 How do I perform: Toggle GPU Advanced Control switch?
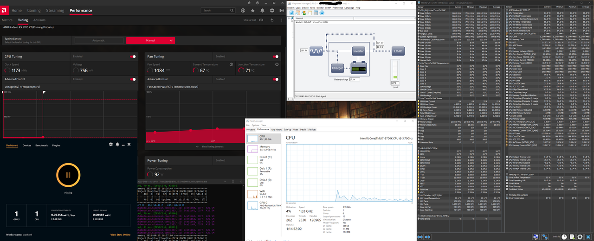click(x=133, y=79)
